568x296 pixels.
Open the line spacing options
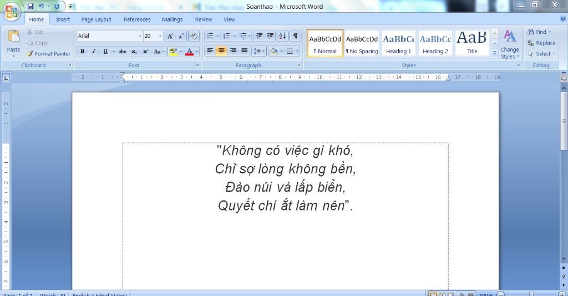pyautogui.click(x=259, y=51)
